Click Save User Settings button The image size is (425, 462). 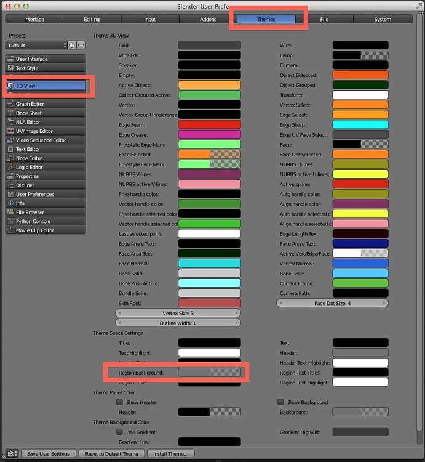click(49, 453)
